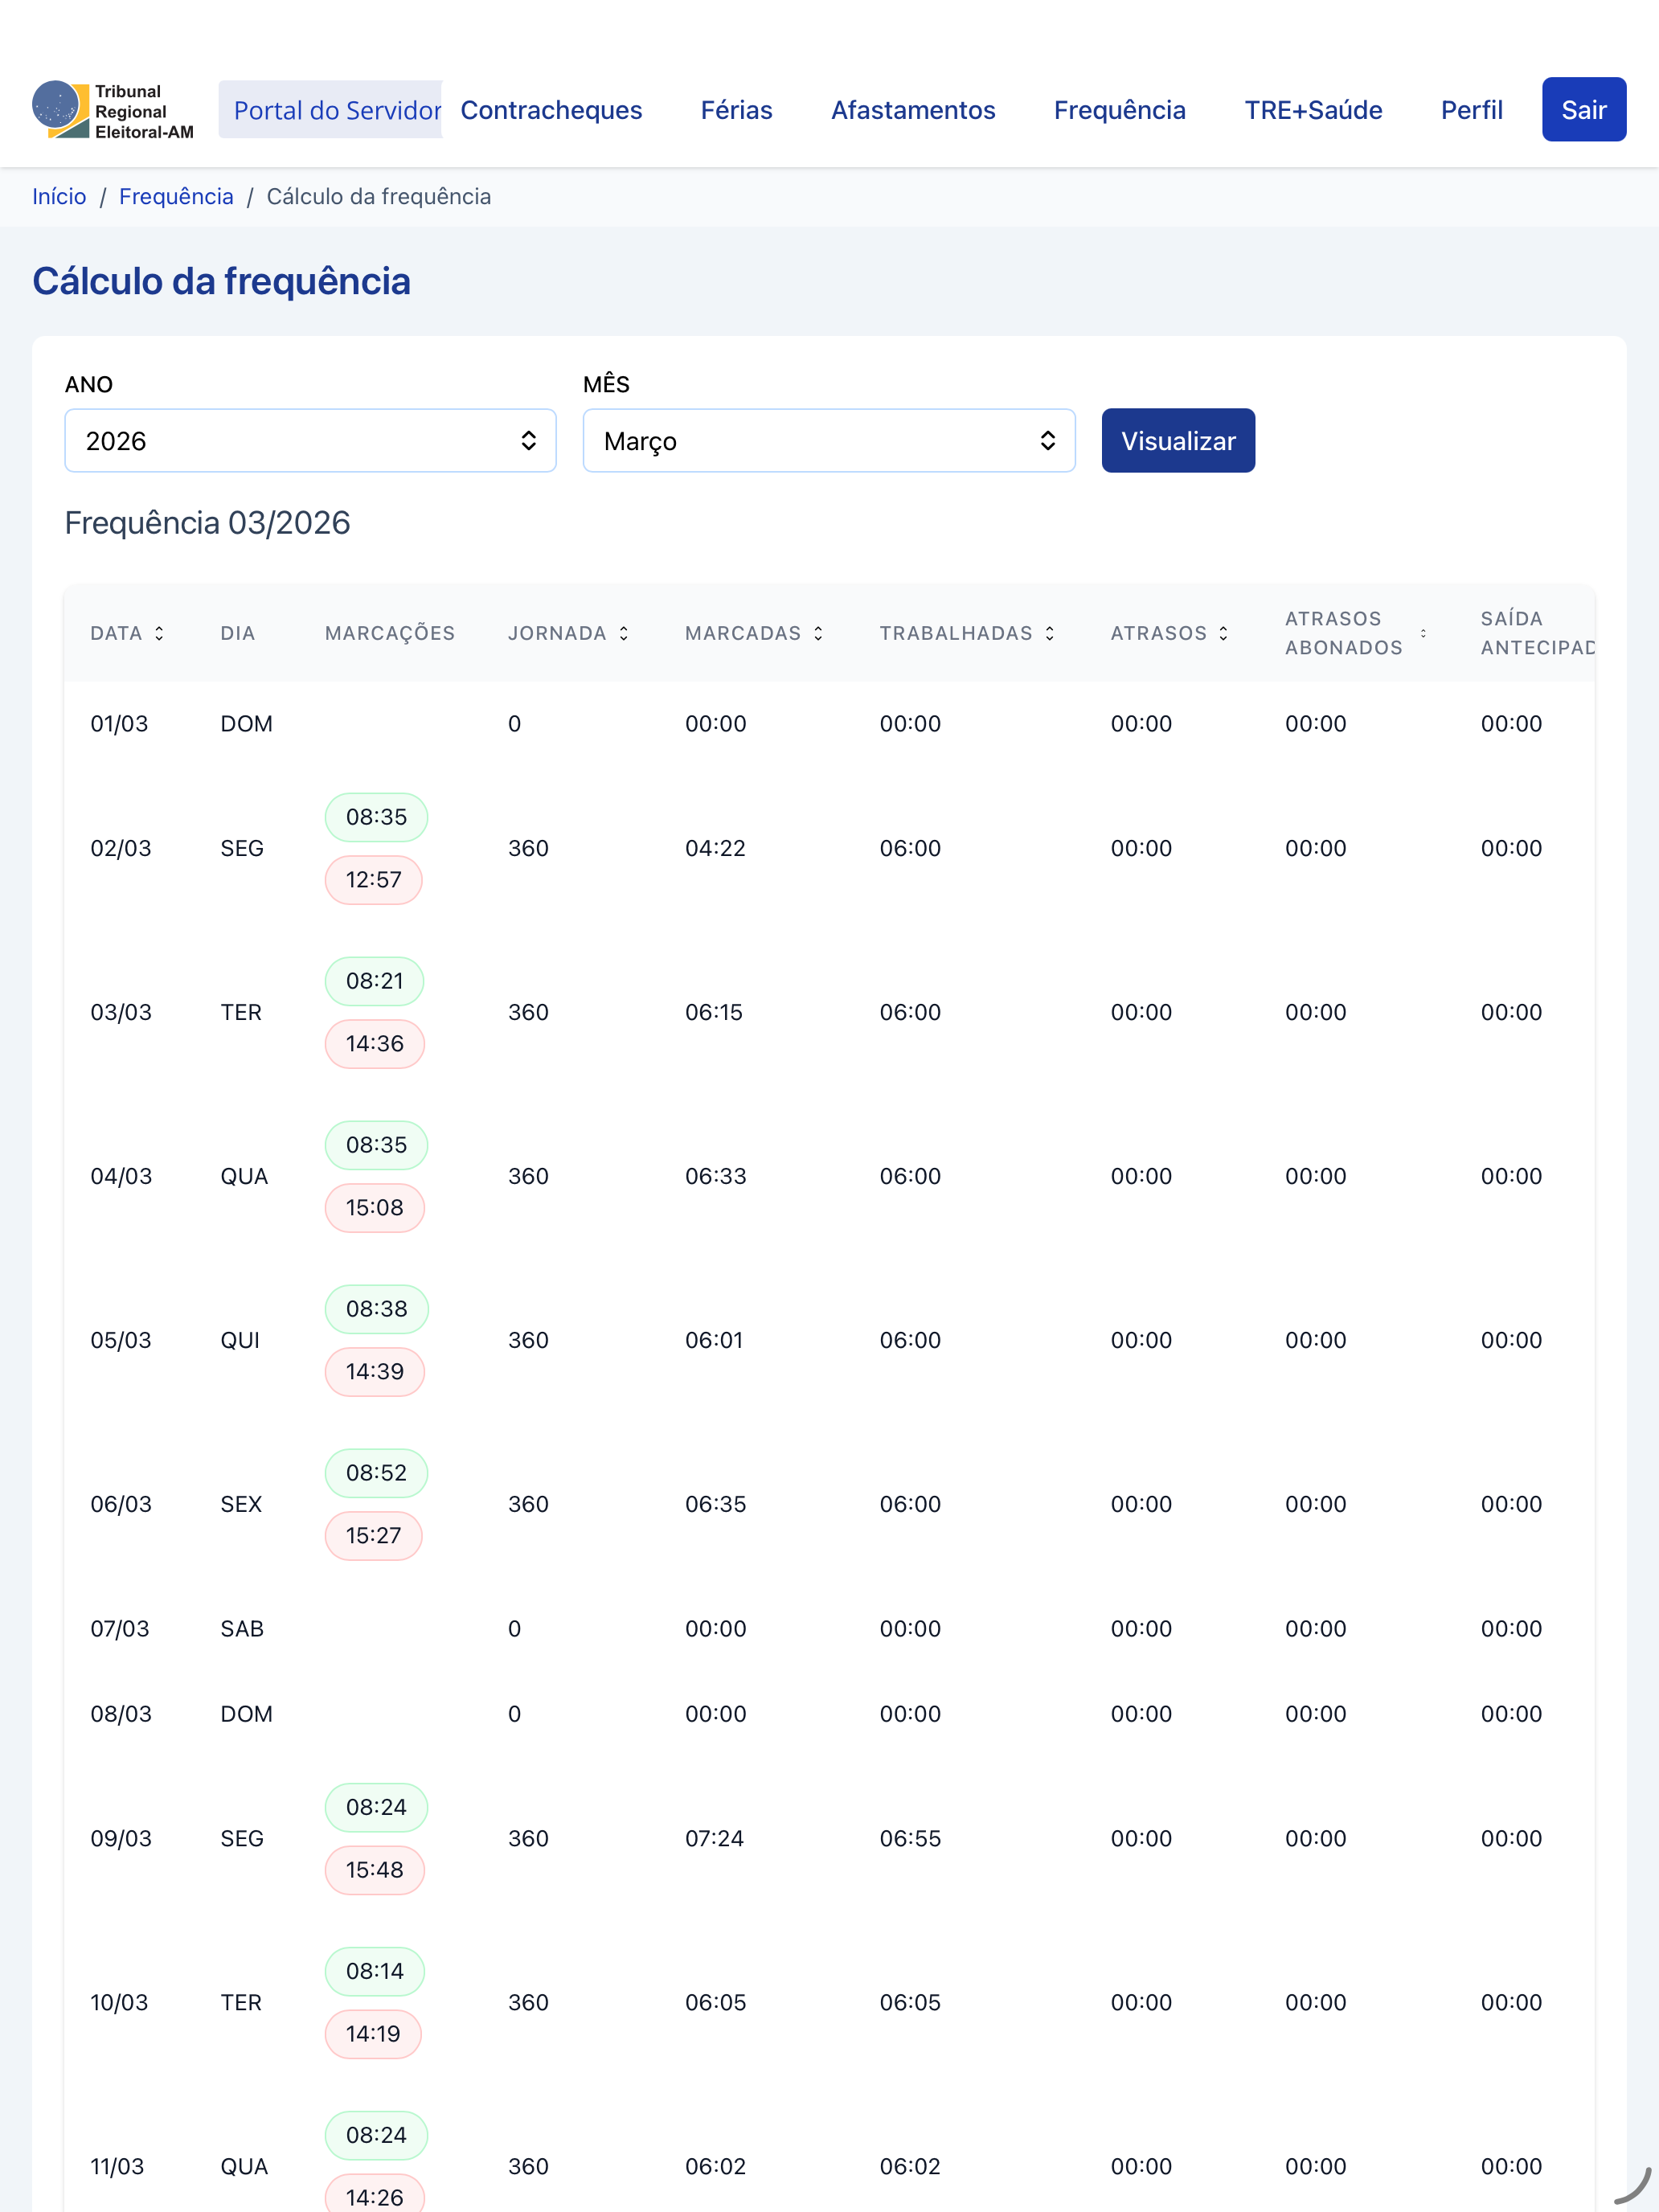The width and height of the screenshot is (1659, 2212).
Task: Click the 01/03 date cell
Action: click(x=119, y=724)
